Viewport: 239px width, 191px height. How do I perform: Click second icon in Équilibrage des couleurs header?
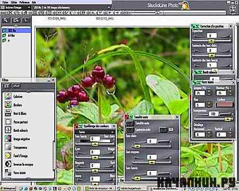point(81,127)
